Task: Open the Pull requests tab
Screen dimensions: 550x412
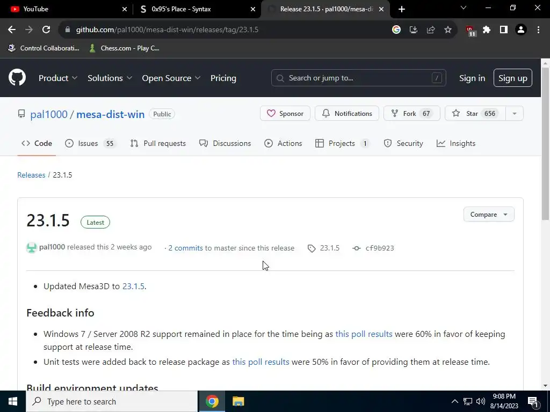Action: pyautogui.click(x=158, y=143)
